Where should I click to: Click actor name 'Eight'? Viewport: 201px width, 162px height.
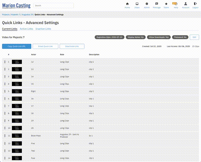[x=33, y=91]
